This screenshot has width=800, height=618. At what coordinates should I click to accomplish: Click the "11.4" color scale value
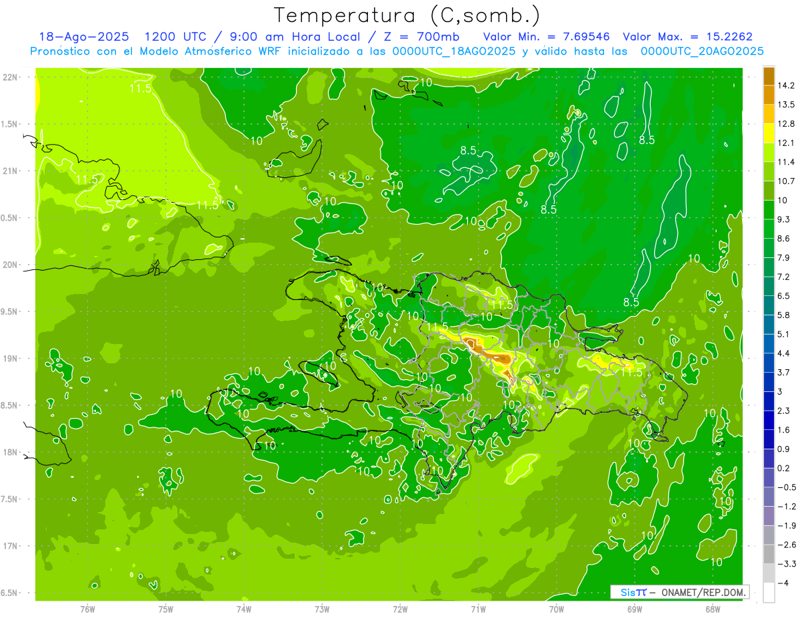787,162
